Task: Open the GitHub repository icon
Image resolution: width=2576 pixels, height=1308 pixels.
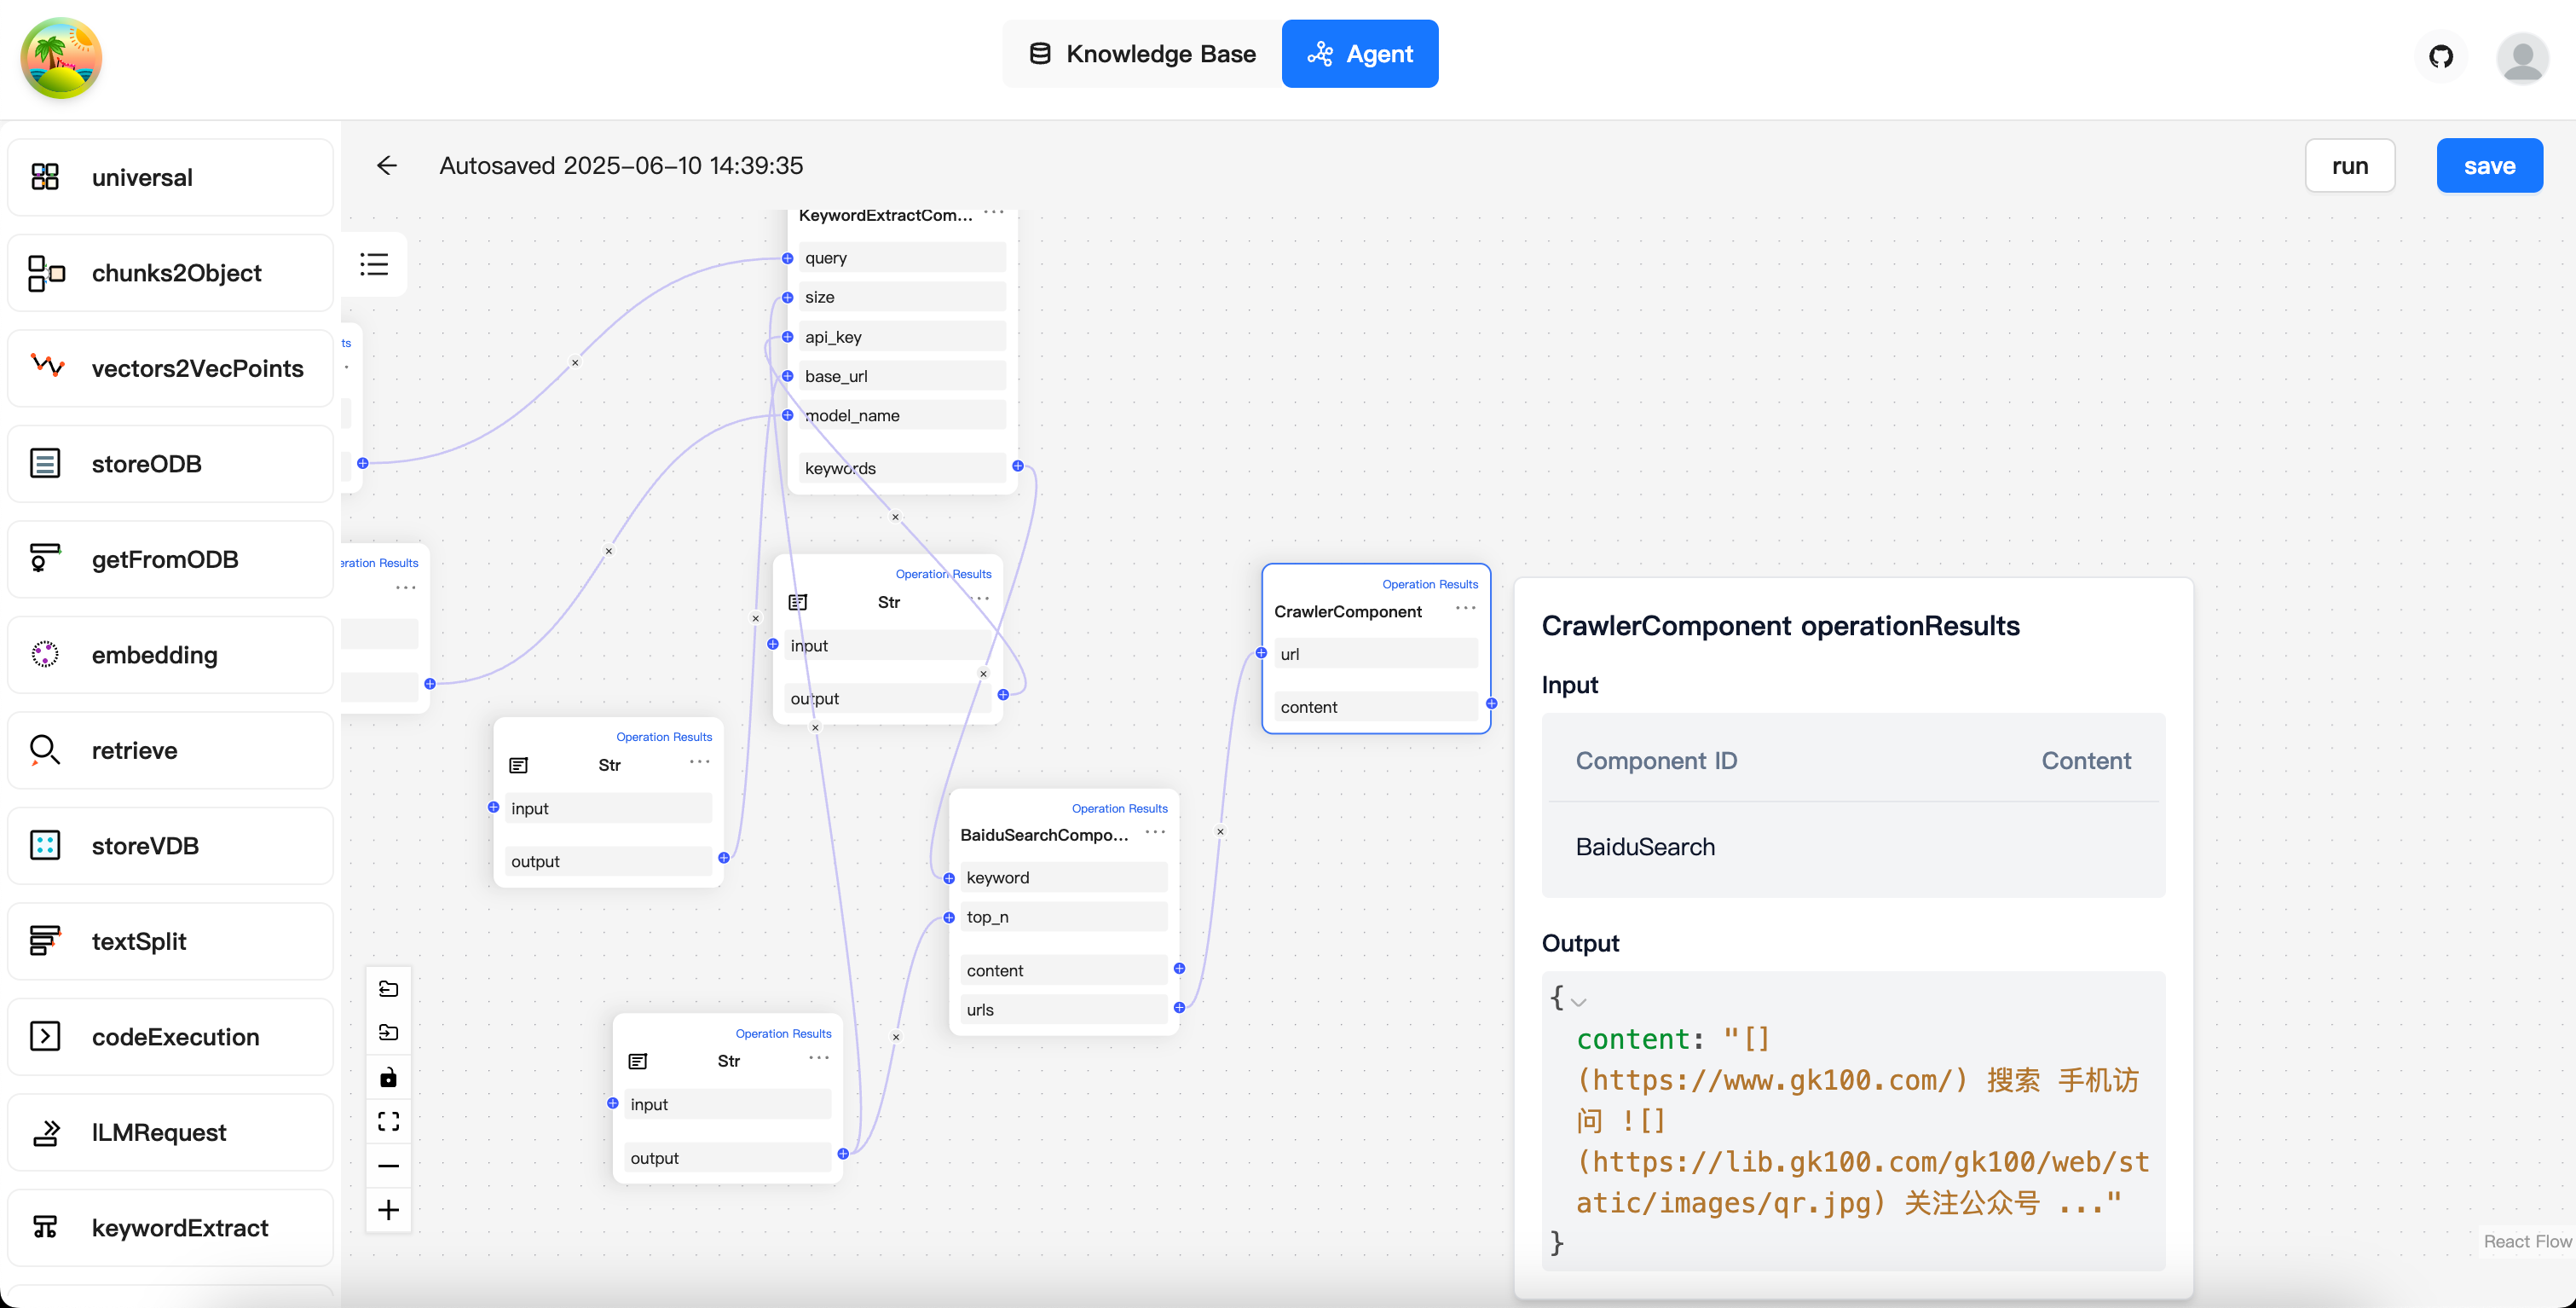Action: point(2441,56)
